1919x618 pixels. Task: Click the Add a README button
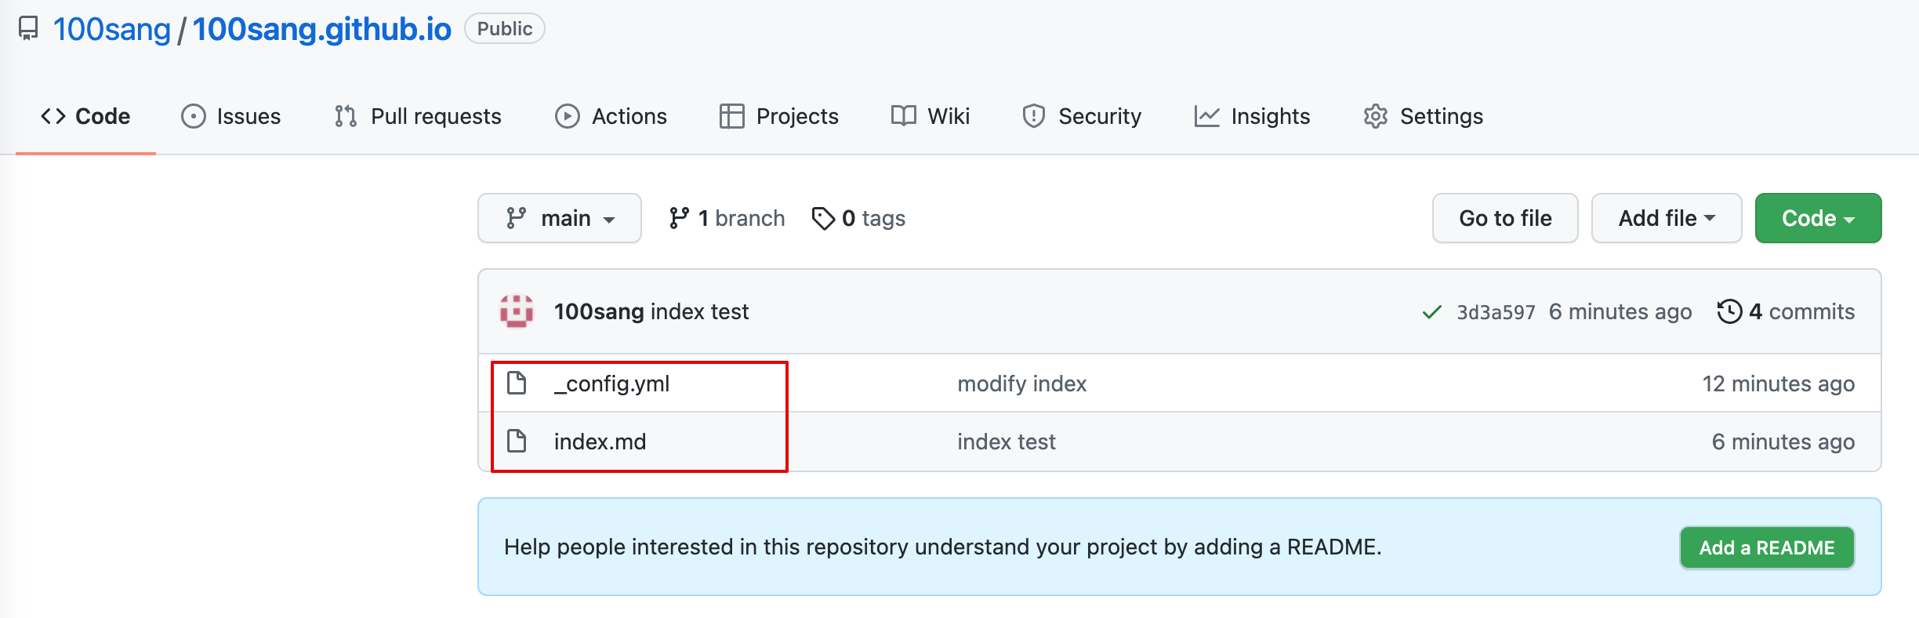tap(1766, 547)
